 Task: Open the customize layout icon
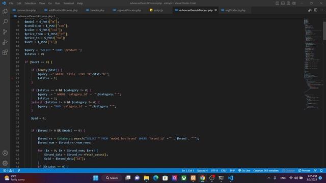click(294, 3)
